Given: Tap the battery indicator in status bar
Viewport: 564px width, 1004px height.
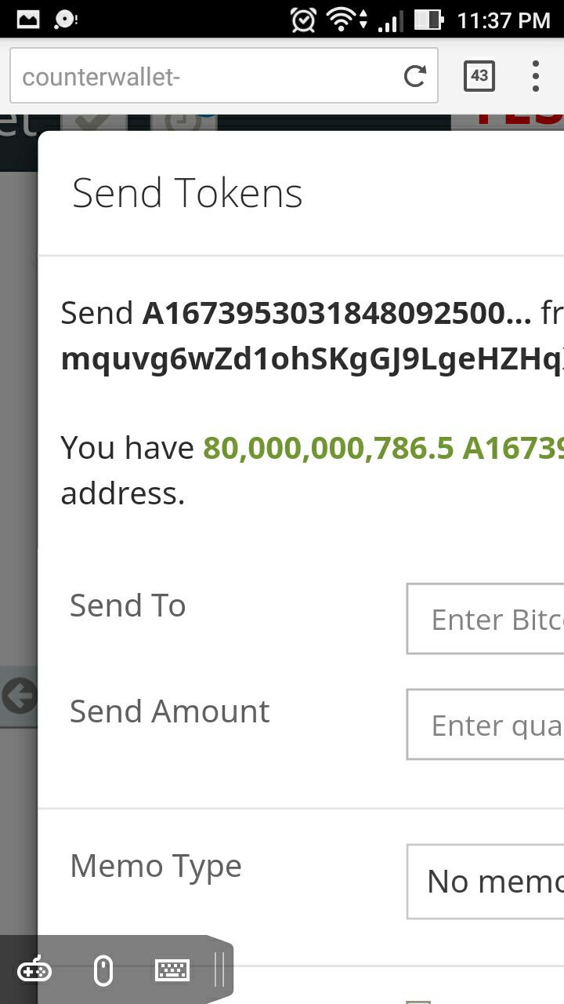Looking at the screenshot, I should [x=428, y=20].
